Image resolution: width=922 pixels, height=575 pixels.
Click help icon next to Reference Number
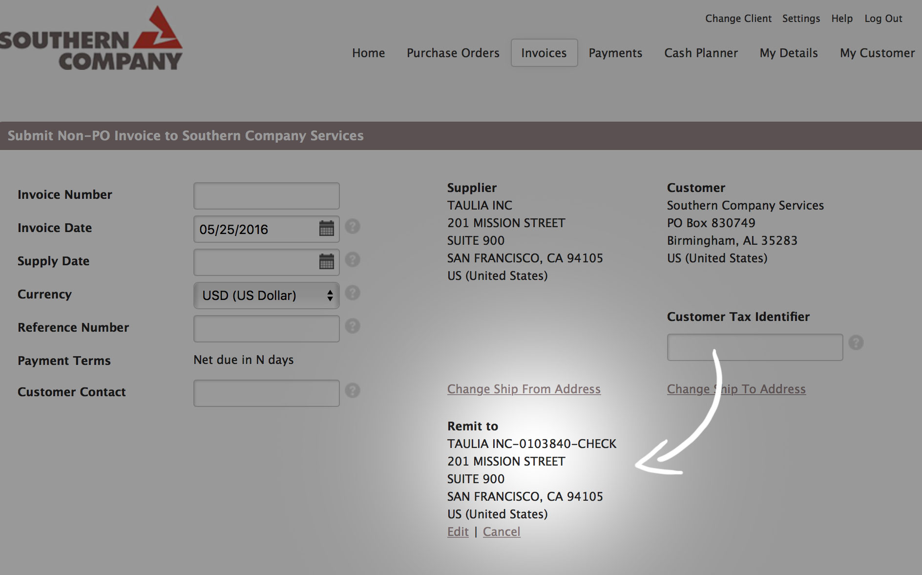click(x=353, y=326)
